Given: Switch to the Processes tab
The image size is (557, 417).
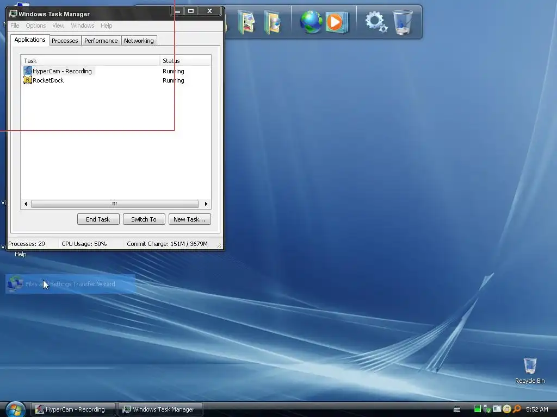Looking at the screenshot, I should point(65,41).
